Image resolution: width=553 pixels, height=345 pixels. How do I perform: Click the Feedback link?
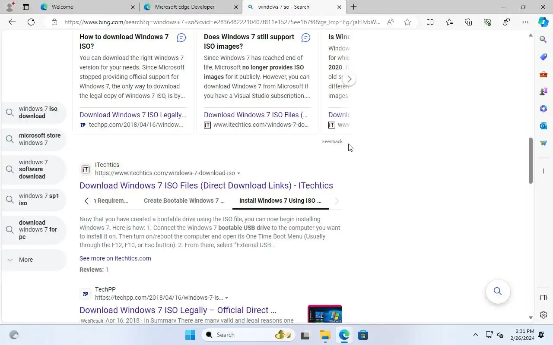tap(332, 141)
